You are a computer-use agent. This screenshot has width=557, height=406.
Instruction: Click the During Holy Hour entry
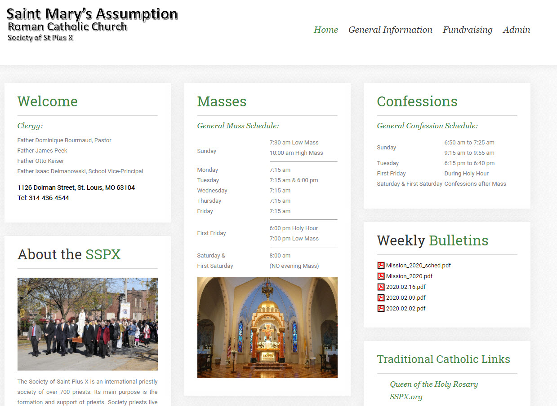point(467,174)
